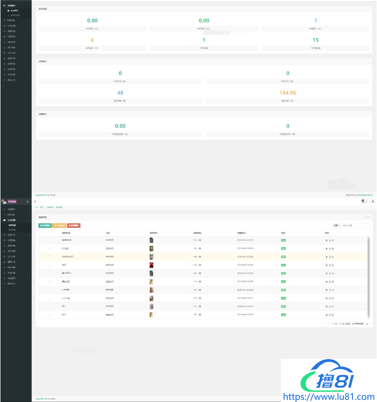Open the user avatar dropdown in the top bar
Image resolution: width=377 pixels, height=402 pixels.
[364, 201]
